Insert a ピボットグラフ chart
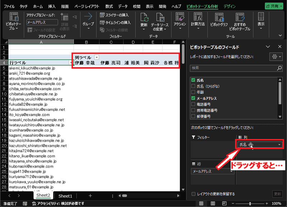287x207 pixels. [x=219, y=20]
